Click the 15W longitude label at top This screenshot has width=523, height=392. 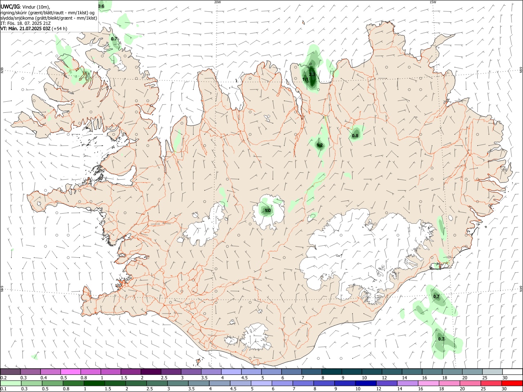(x=433, y=2)
